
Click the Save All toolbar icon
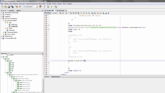[x=12, y=7]
